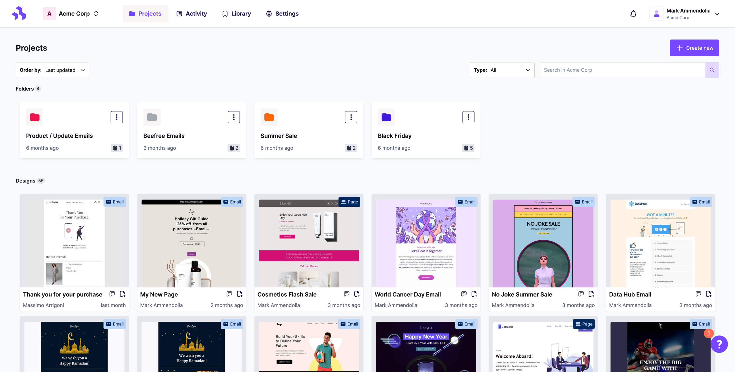Open the purple help question mark bubble

(x=719, y=344)
